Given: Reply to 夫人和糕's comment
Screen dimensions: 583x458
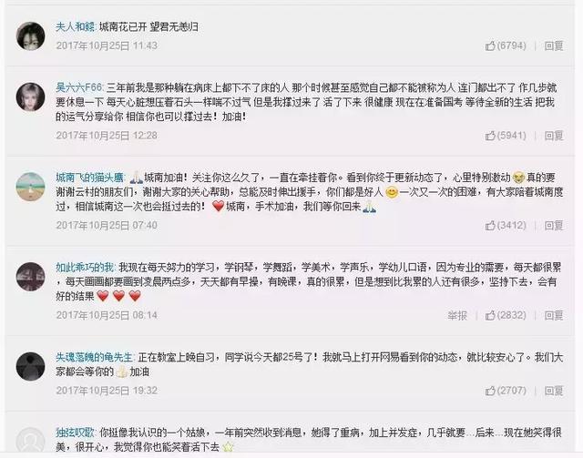Looking at the screenshot, I should tap(554, 46).
